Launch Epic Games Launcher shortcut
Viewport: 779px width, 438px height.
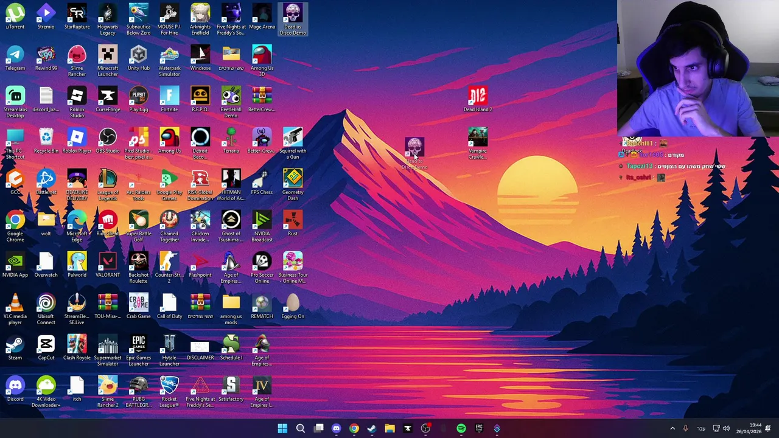coord(138,350)
